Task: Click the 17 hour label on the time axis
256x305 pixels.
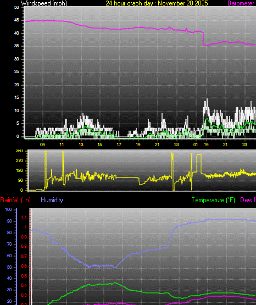Action: pyautogui.click(x=119, y=145)
